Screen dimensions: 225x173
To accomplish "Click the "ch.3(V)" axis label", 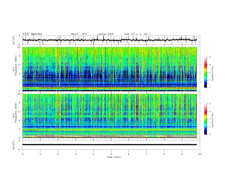I will click(x=14, y=145).
